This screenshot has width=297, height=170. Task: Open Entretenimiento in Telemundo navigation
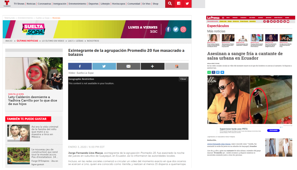coord(77,4)
